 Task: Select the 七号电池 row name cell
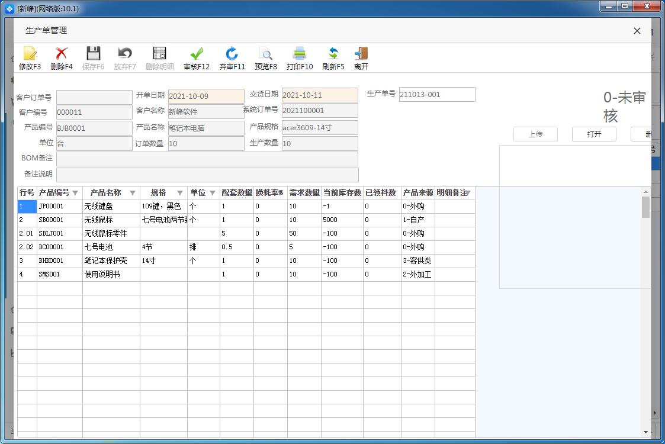point(111,247)
